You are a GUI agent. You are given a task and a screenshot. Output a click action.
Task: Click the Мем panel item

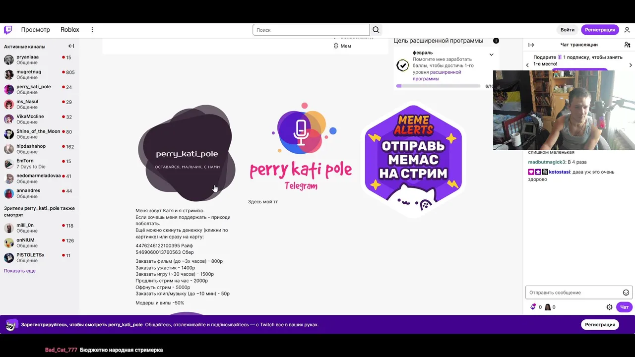point(342,46)
